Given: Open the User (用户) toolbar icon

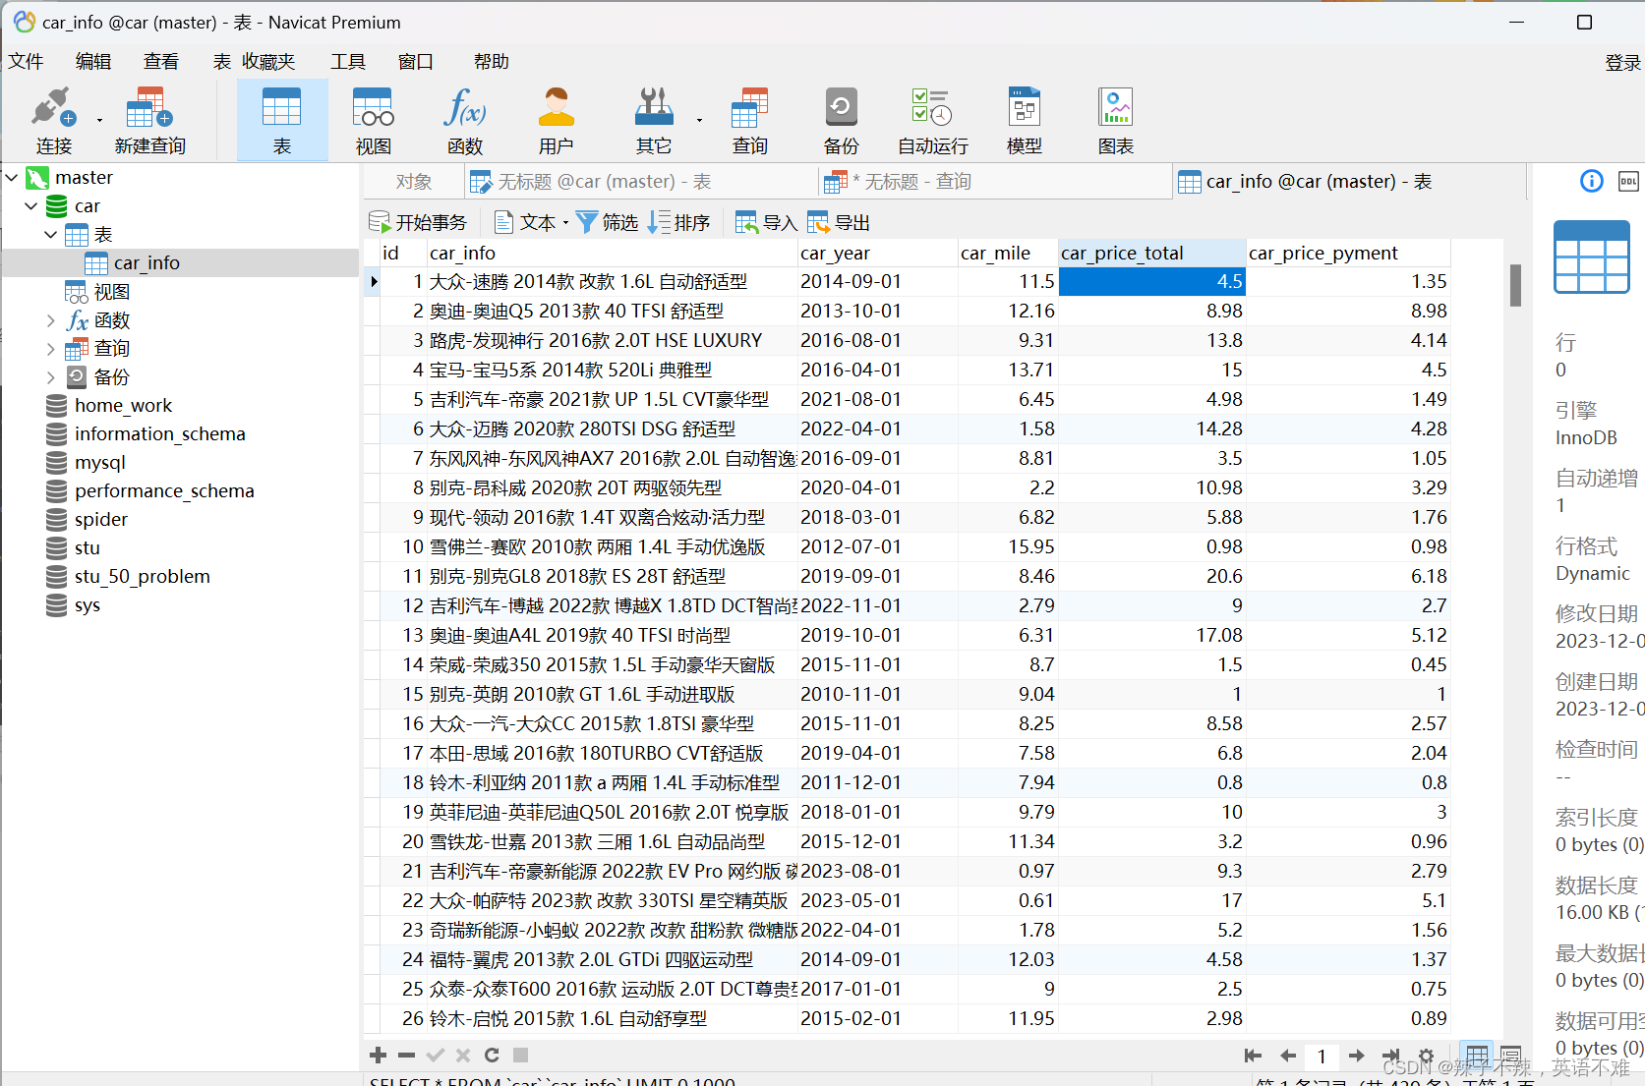Looking at the screenshot, I should [x=556, y=120].
